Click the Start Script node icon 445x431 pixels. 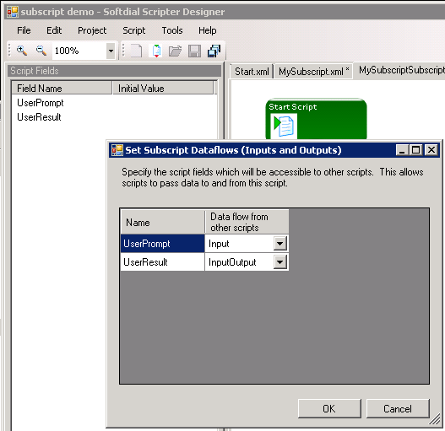pyautogui.click(x=284, y=126)
